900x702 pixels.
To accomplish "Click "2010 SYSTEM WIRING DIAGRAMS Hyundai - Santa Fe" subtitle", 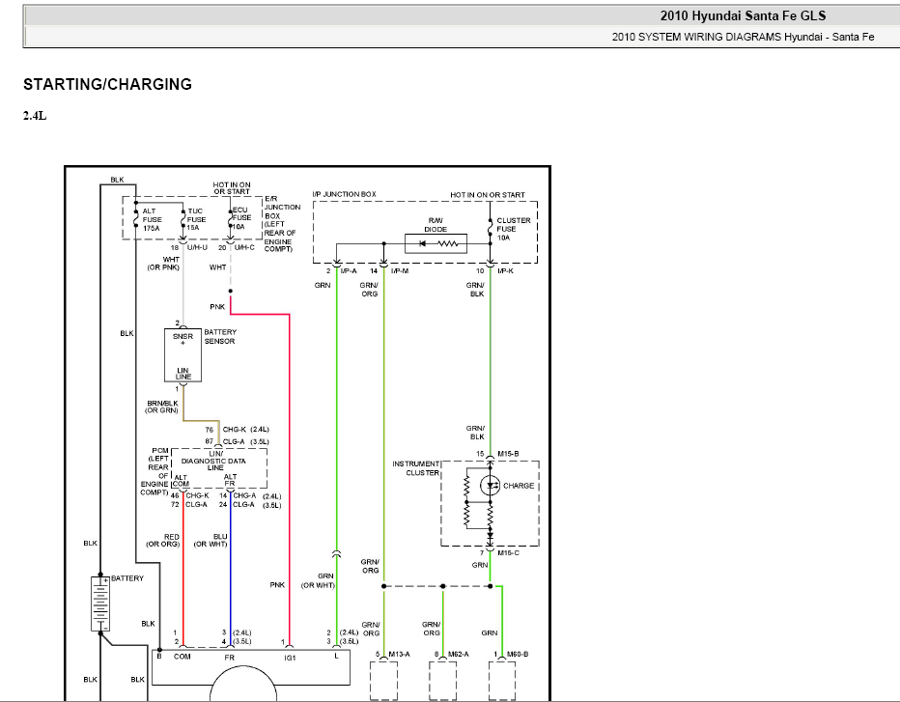I will 743,37.
